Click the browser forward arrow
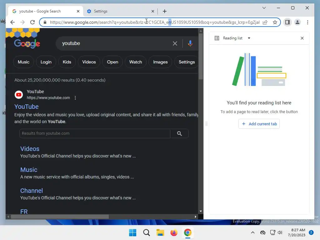The width and height of the screenshot is (320, 240). tap(22, 22)
